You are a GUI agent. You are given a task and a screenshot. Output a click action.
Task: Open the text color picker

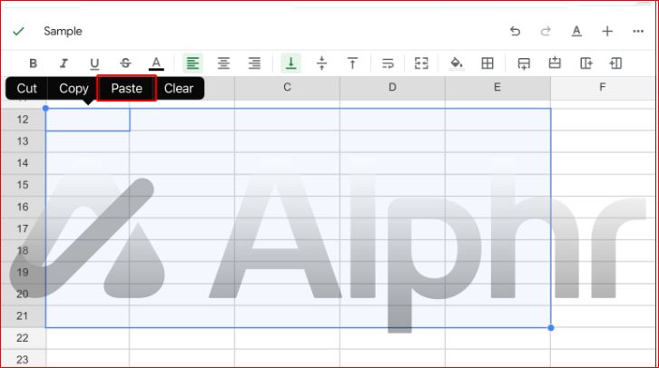pos(156,63)
